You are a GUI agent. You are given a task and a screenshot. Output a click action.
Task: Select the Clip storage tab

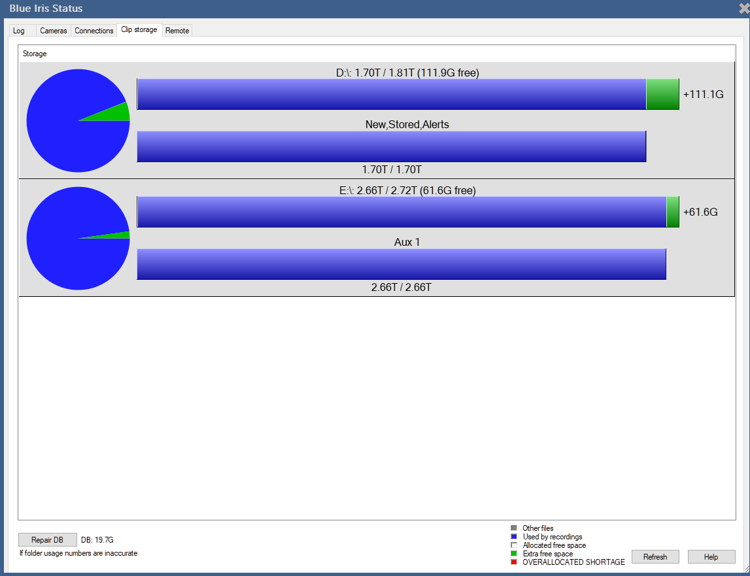click(x=139, y=29)
